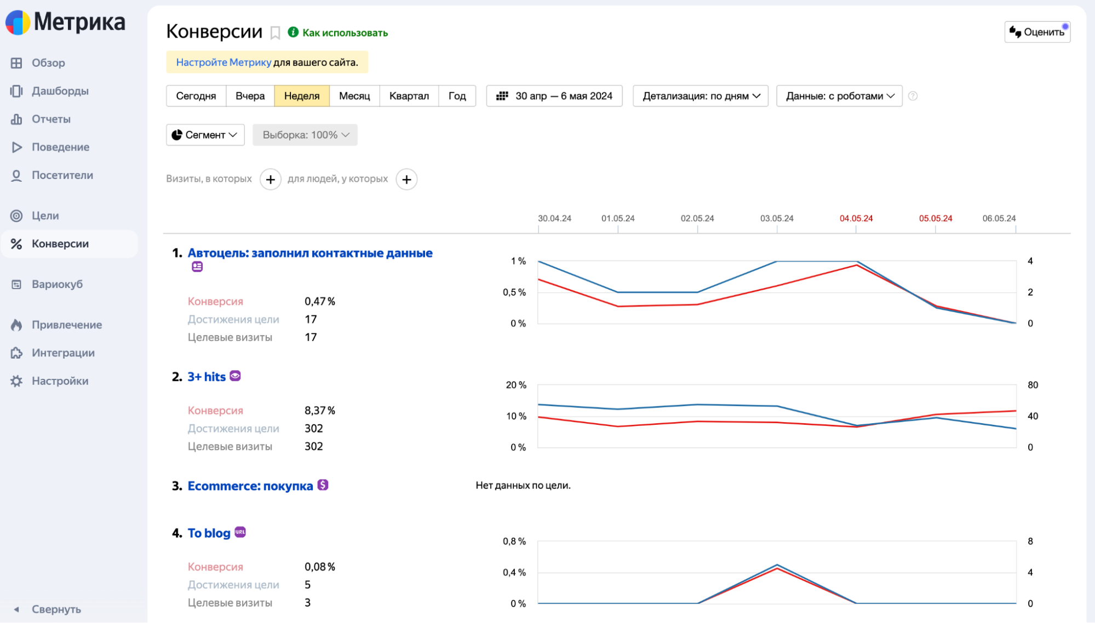Open the Выборка: 100% dropdown
The width and height of the screenshot is (1095, 623).
(305, 135)
